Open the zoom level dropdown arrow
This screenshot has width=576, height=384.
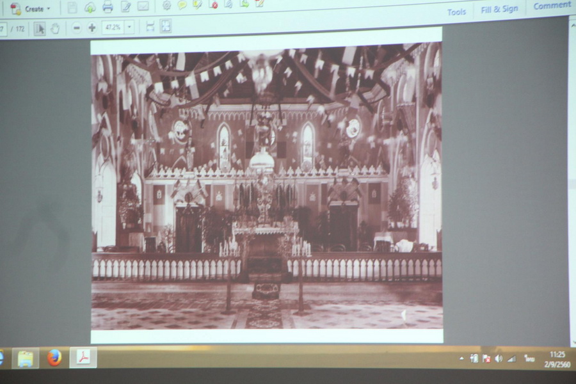(x=129, y=27)
